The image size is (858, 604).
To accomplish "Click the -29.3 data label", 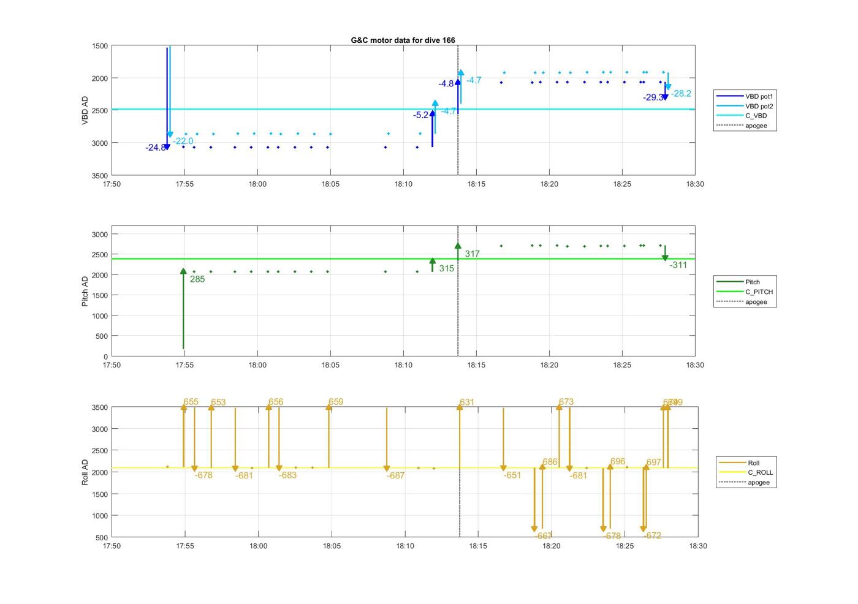I will (653, 97).
